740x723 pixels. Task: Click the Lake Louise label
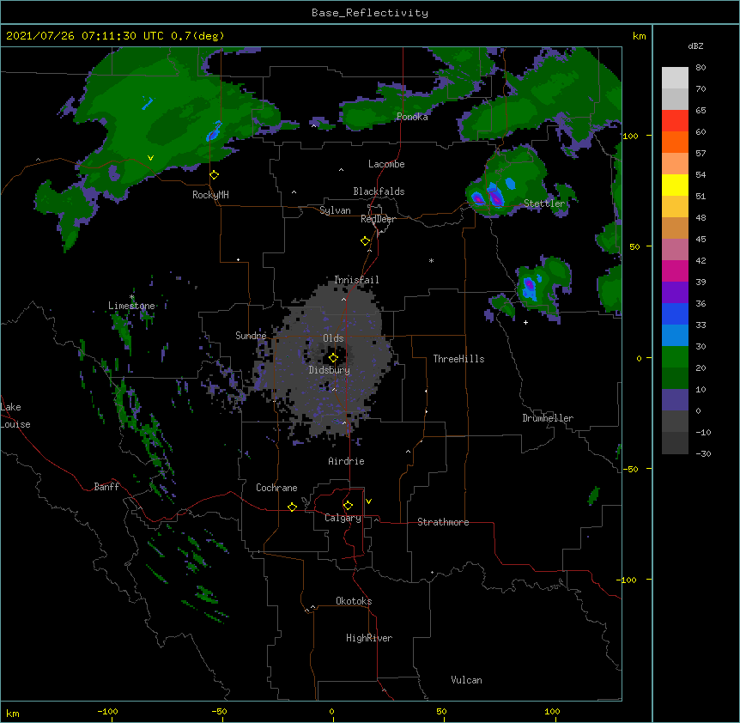click(15, 416)
